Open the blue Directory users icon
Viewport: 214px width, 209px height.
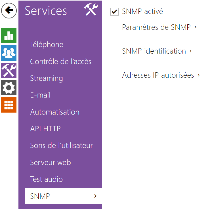tap(9, 53)
